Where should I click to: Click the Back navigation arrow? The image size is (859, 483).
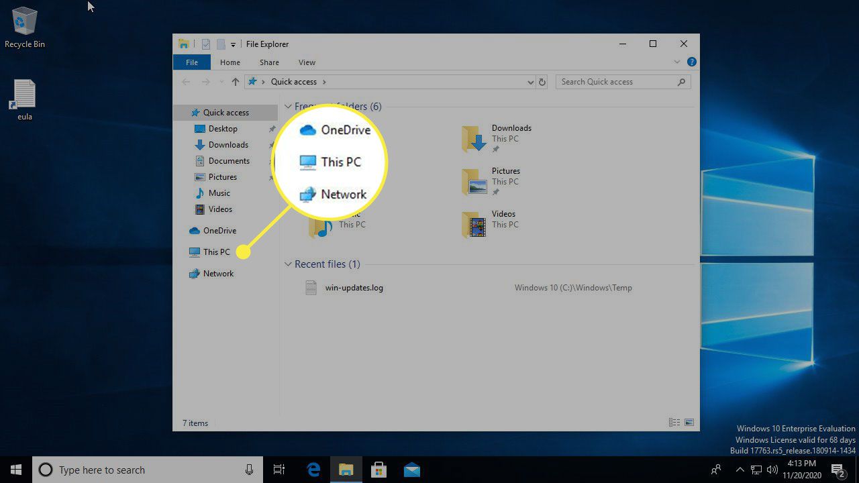[x=186, y=82]
